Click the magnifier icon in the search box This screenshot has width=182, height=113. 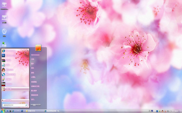point(26,105)
